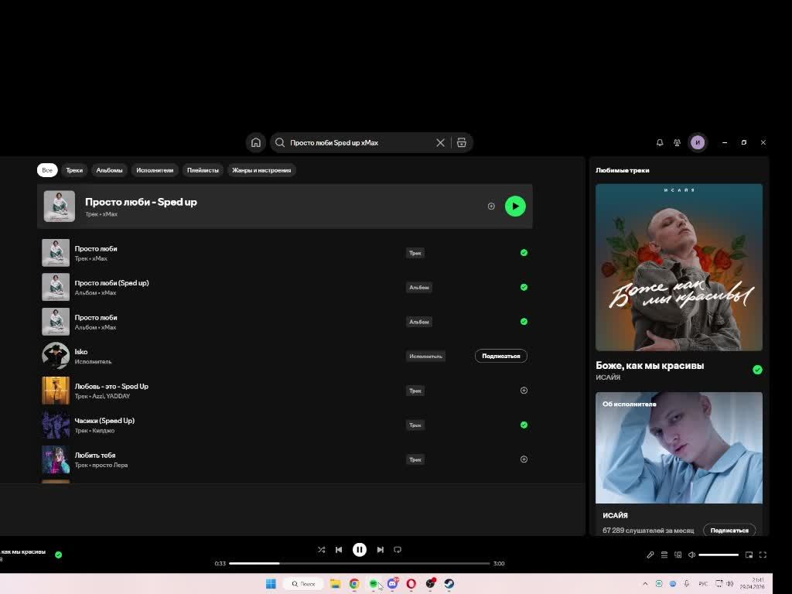Switch to full screen player icon
This screenshot has width=792, height=594.
[x=763, y=555]
